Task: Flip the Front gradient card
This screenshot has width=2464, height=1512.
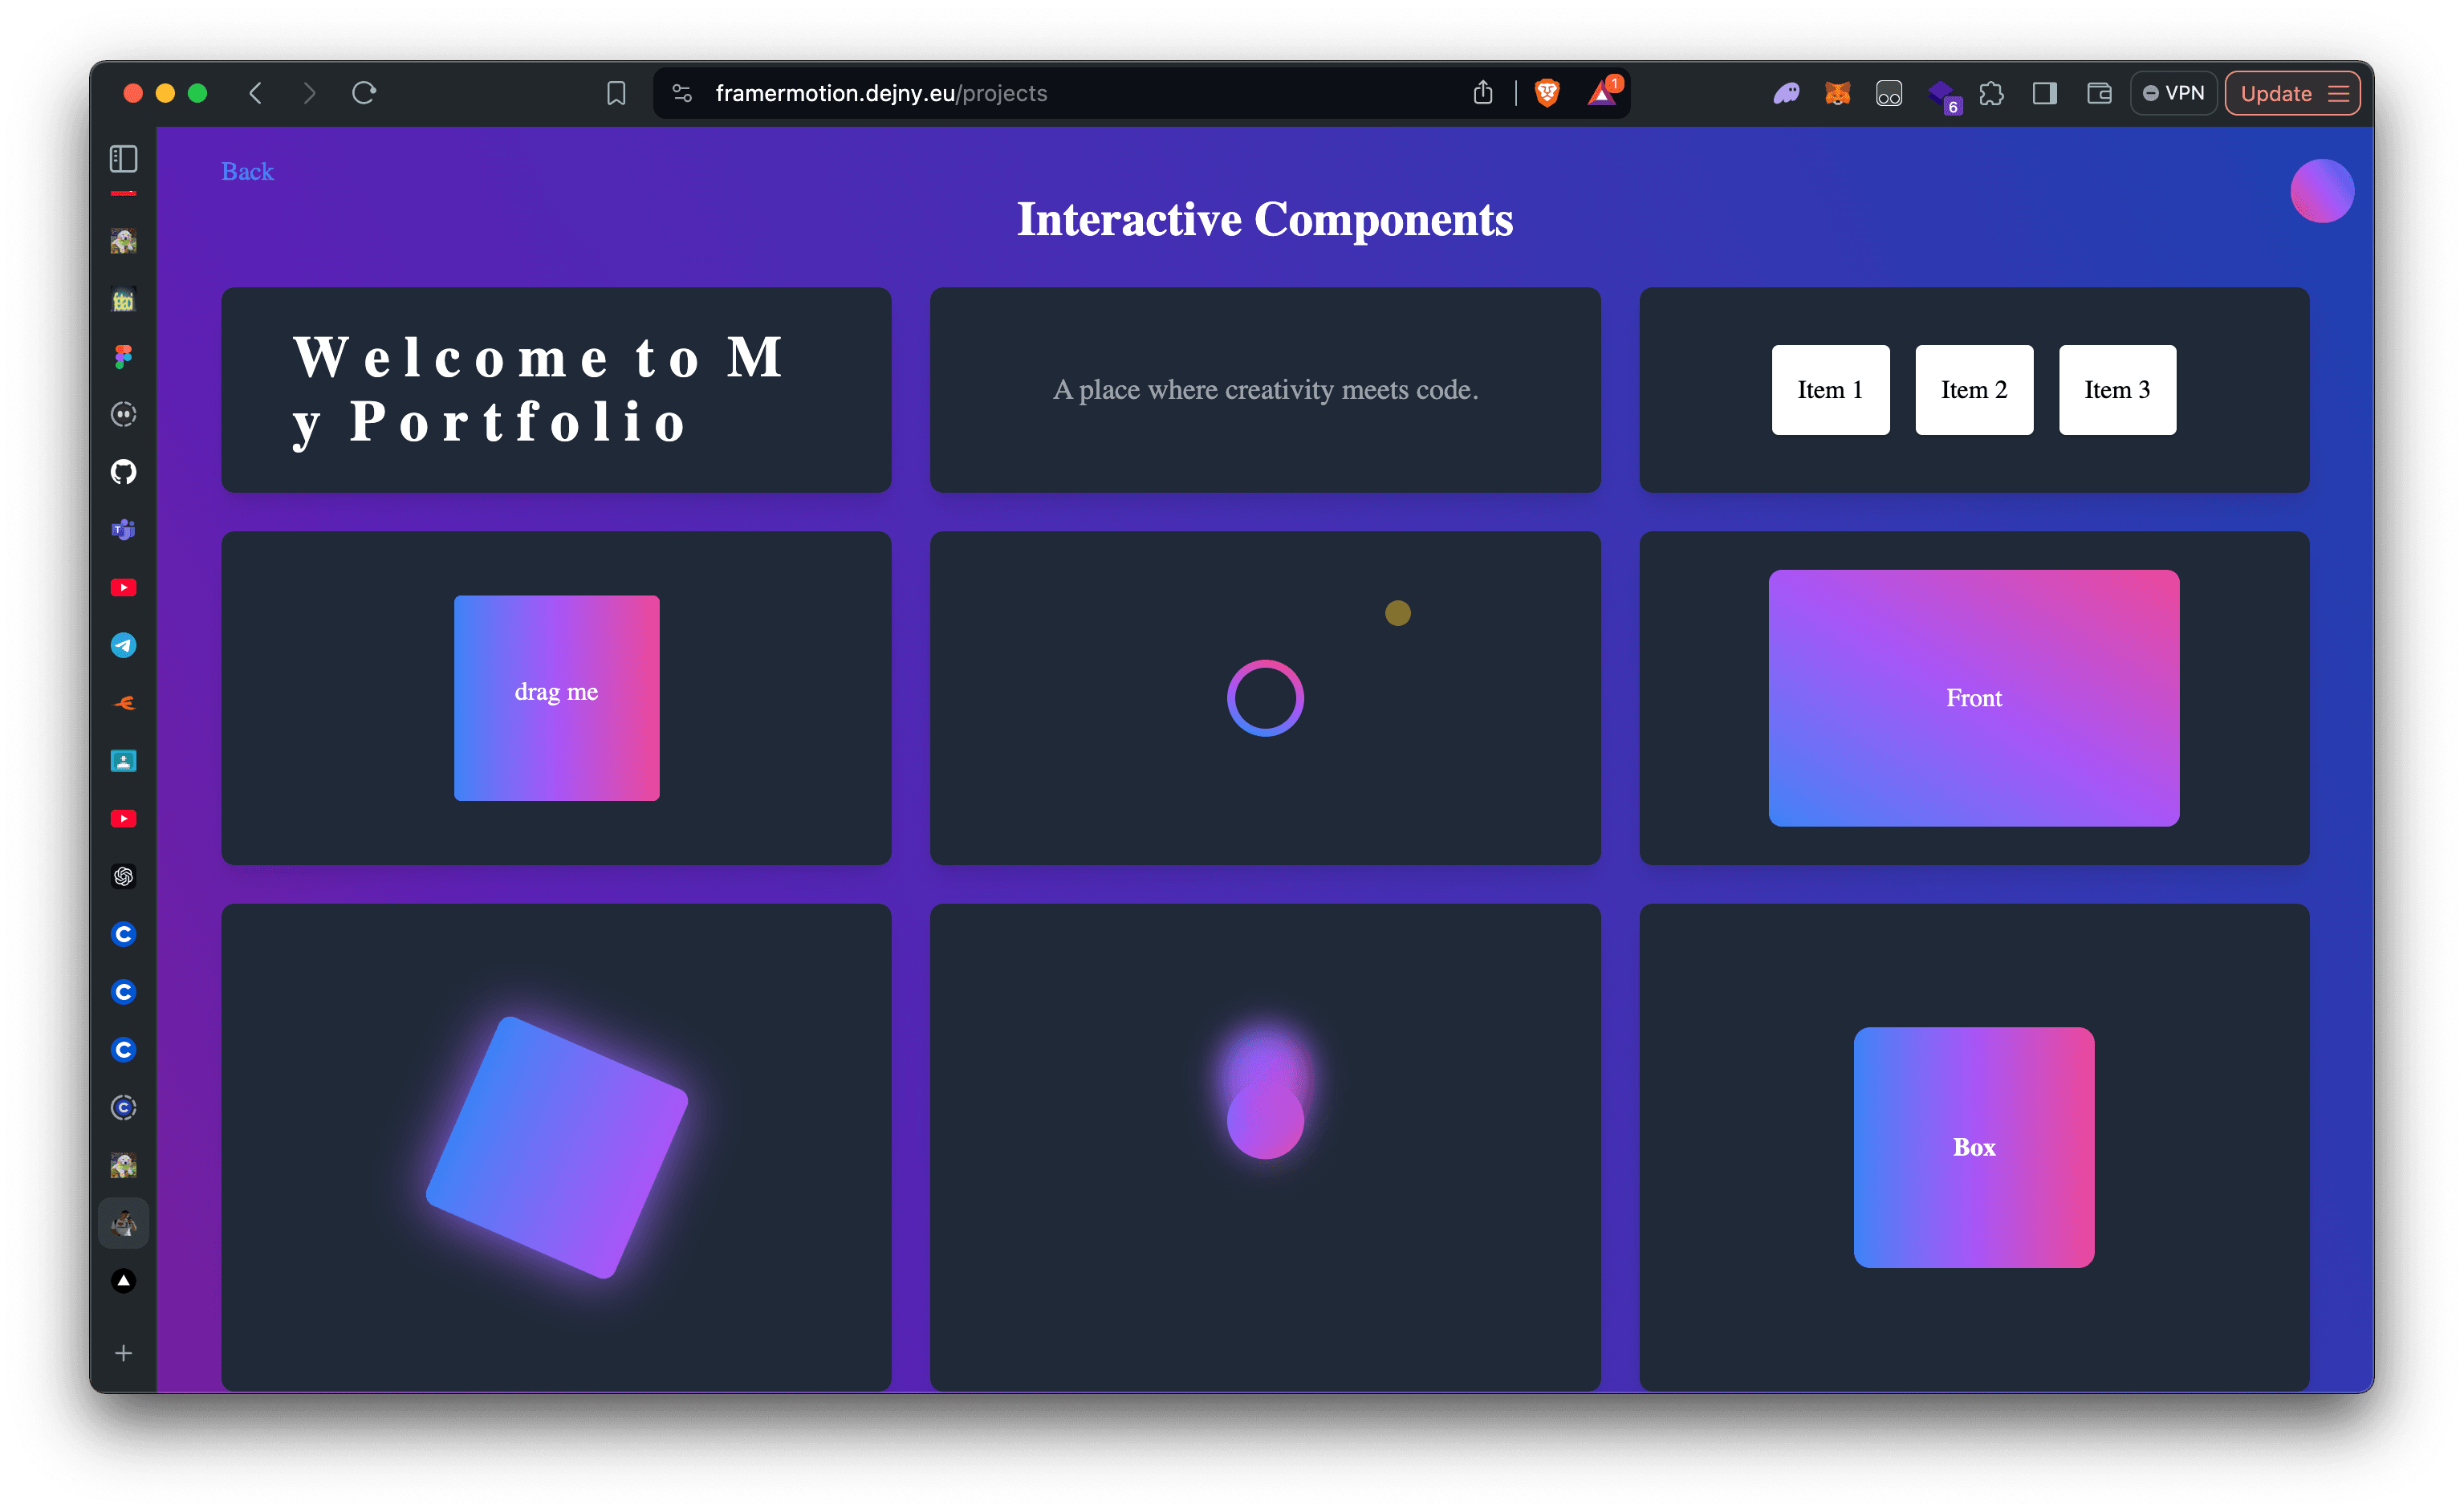Action: tap(1973, 697)
